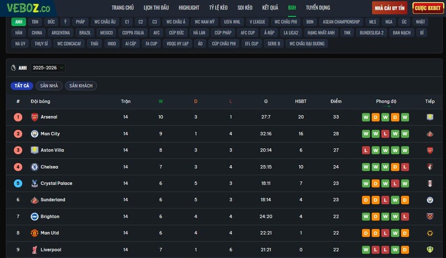The height and width of the screenshot is (258, 446).
Task: Click the Cược 8XBET button
Action: 428,8
